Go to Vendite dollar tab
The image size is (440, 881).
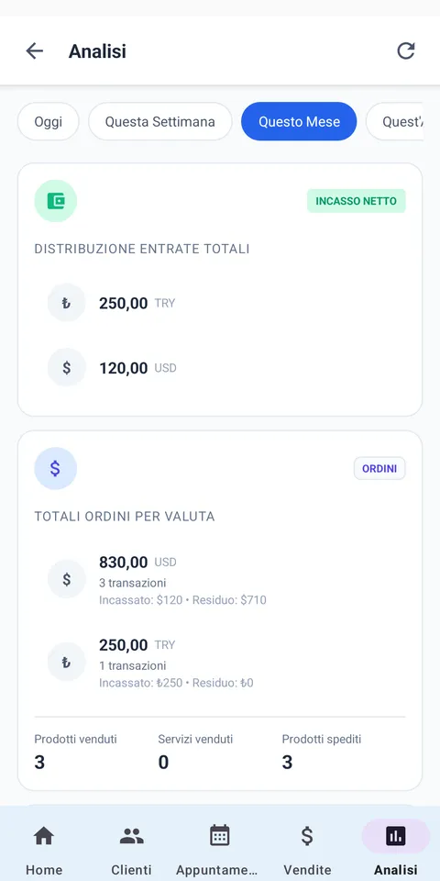307,850
